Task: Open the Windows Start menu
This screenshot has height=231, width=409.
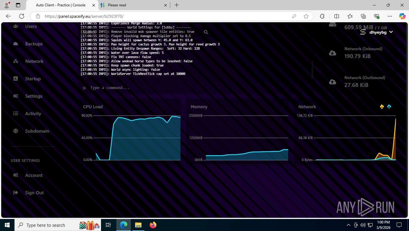Action: (x=7, y=225)
